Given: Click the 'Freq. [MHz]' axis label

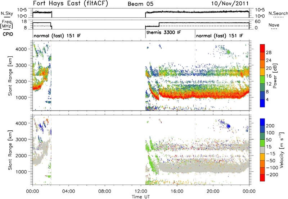Looking at the screenshot, I should coord(6,24).
